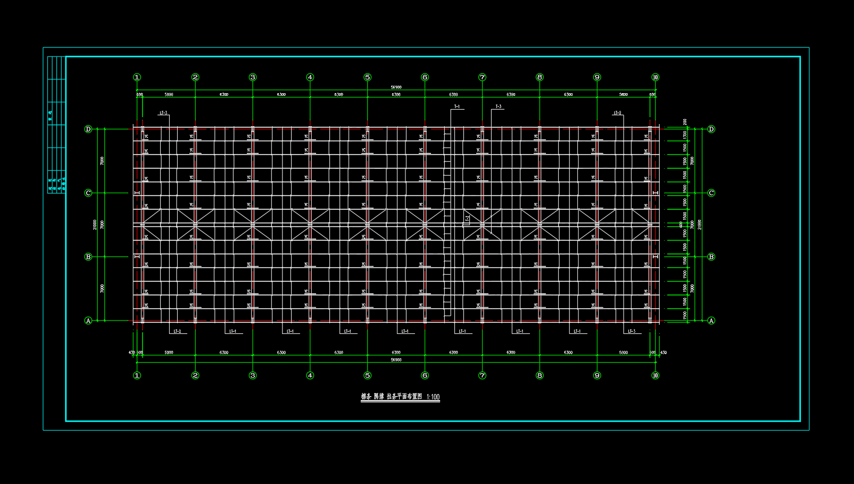This screenshot has height=484, width=854.
Task: Pick grid bubble 6 in the bottom axis row
Action: (425, 375)
